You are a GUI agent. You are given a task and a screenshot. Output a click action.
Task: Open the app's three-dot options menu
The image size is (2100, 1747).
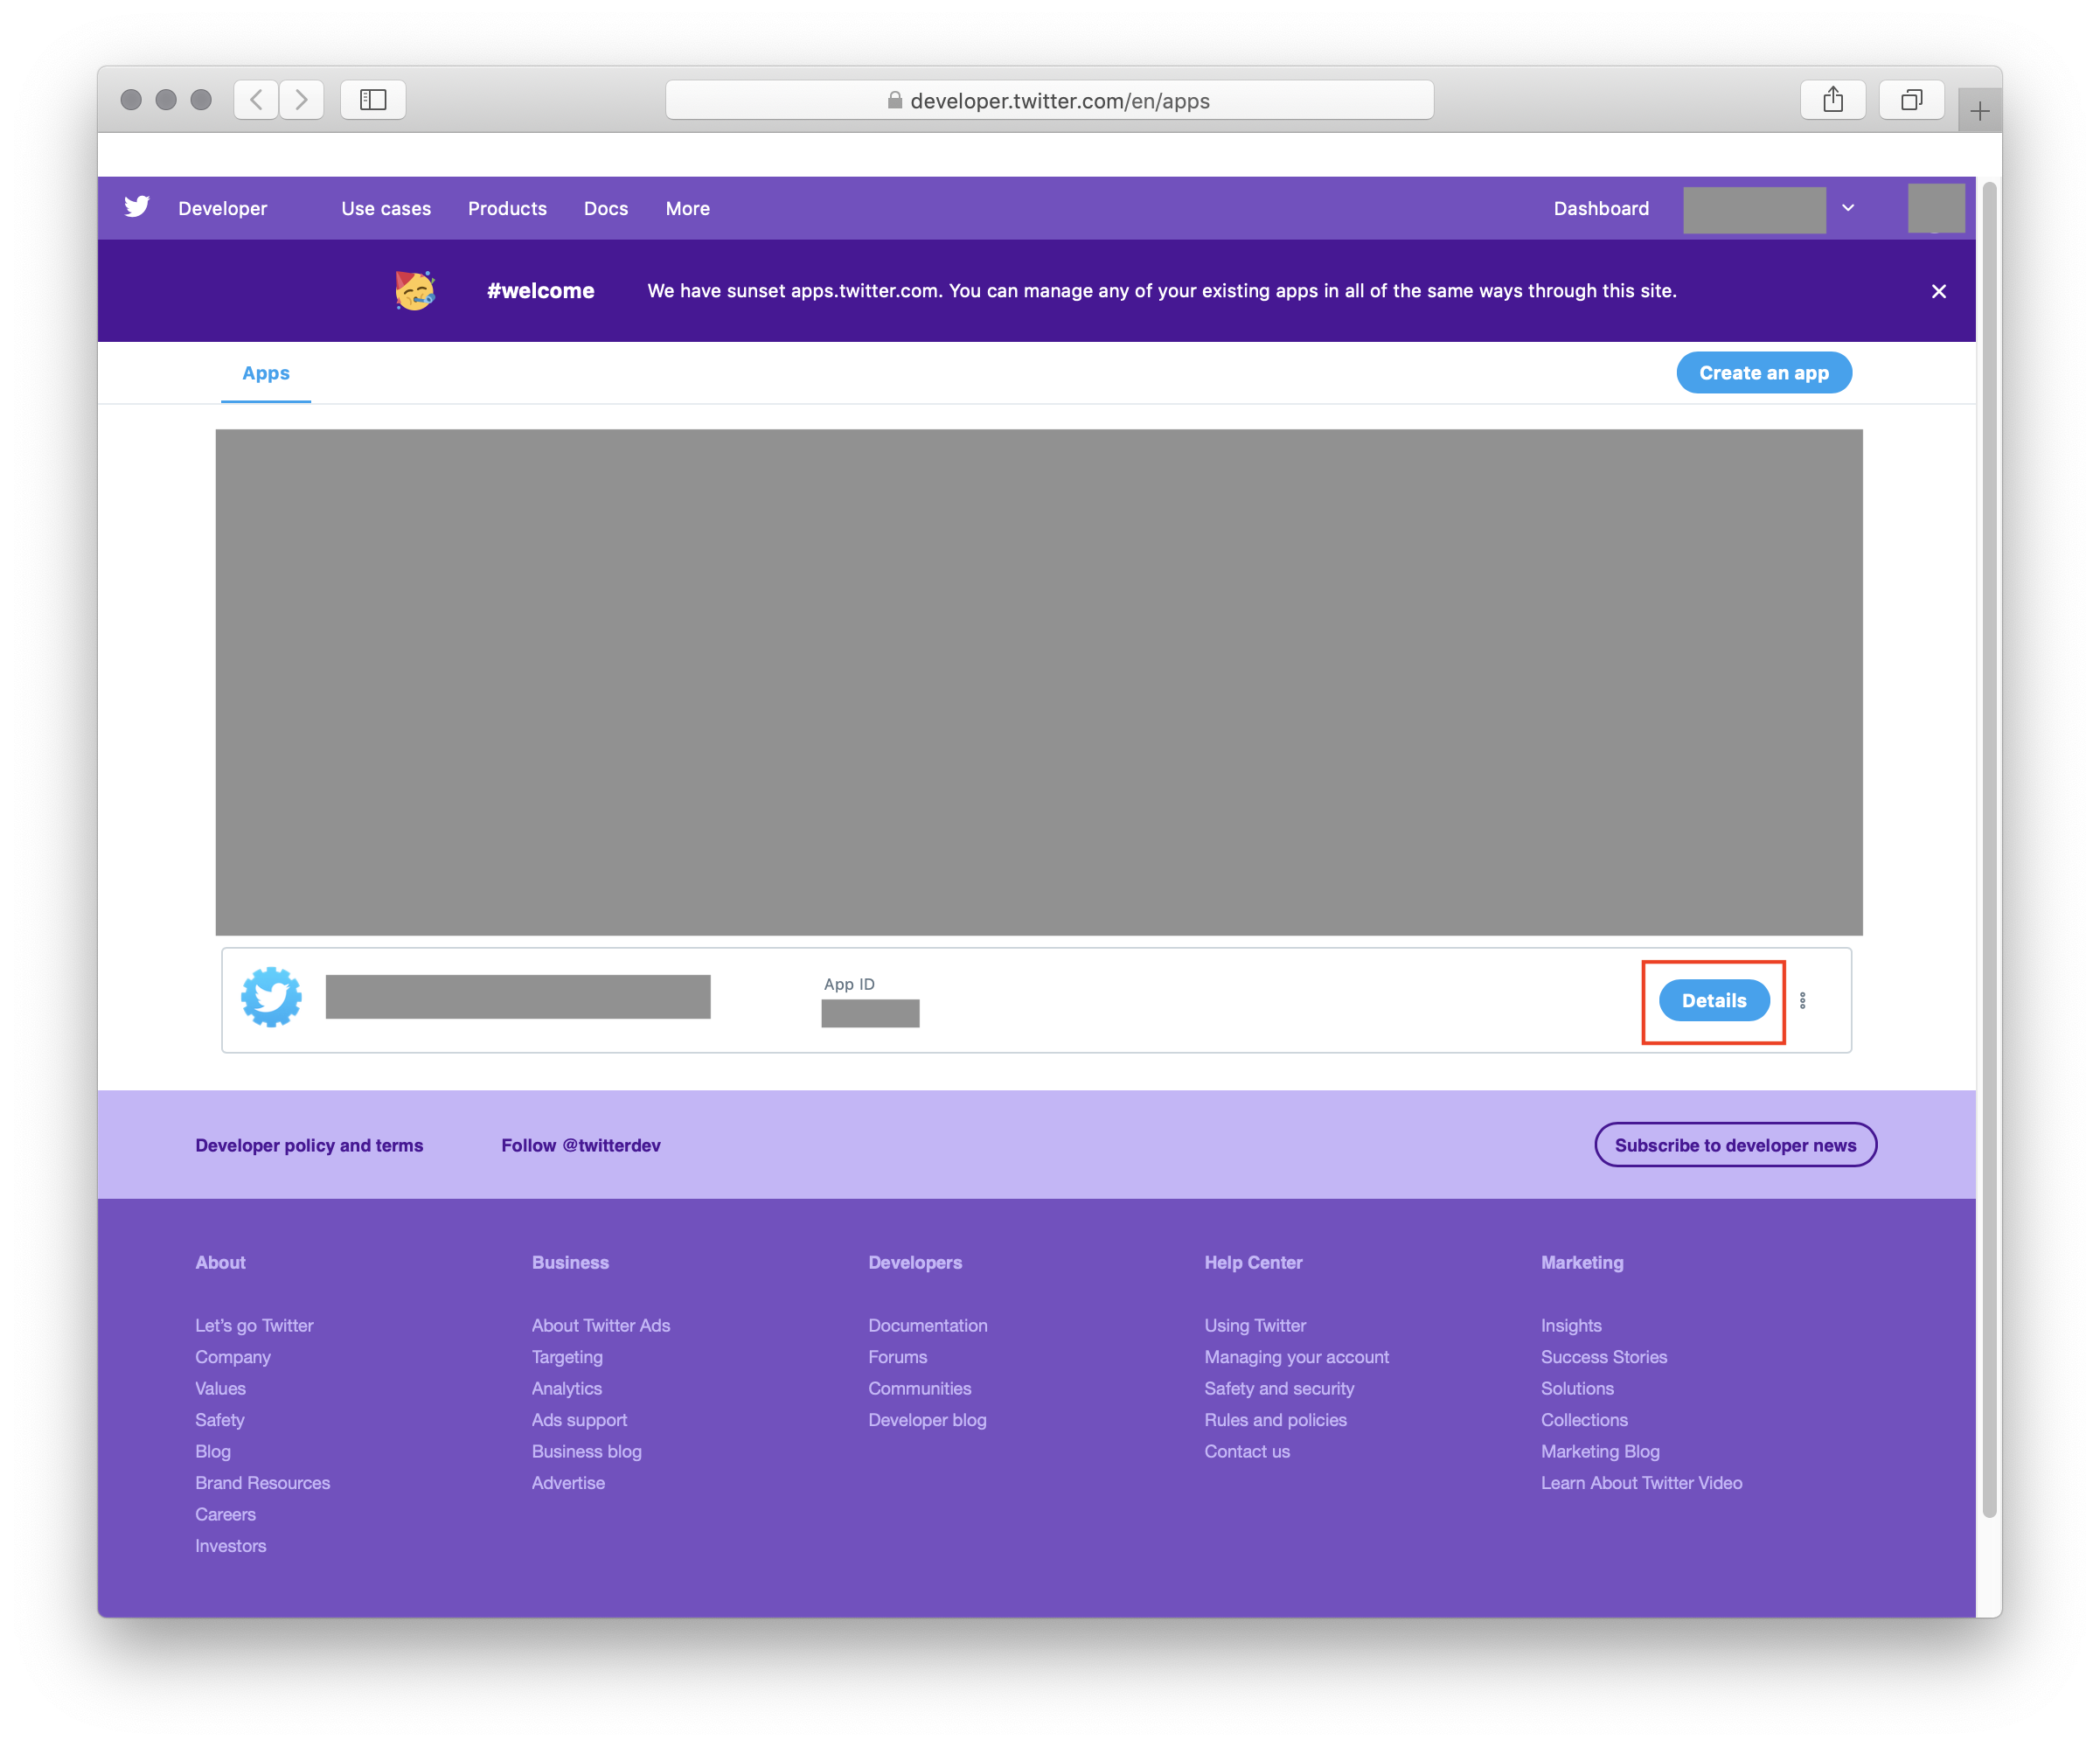[x=1802, y=1000]
